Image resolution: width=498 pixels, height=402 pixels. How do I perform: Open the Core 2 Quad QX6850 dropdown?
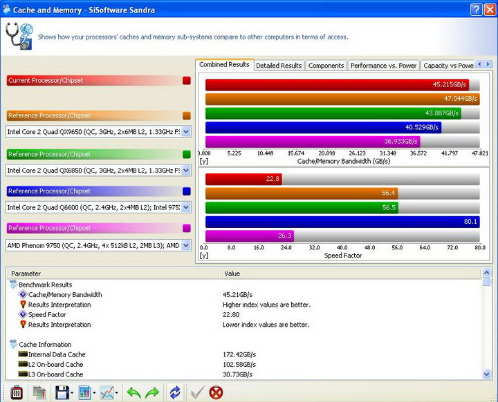tap(186, 171)
